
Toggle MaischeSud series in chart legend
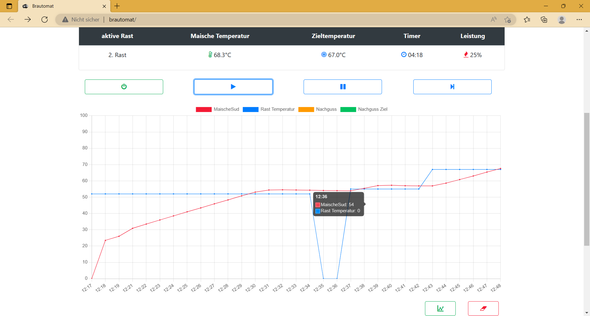(x=218, y=109)
